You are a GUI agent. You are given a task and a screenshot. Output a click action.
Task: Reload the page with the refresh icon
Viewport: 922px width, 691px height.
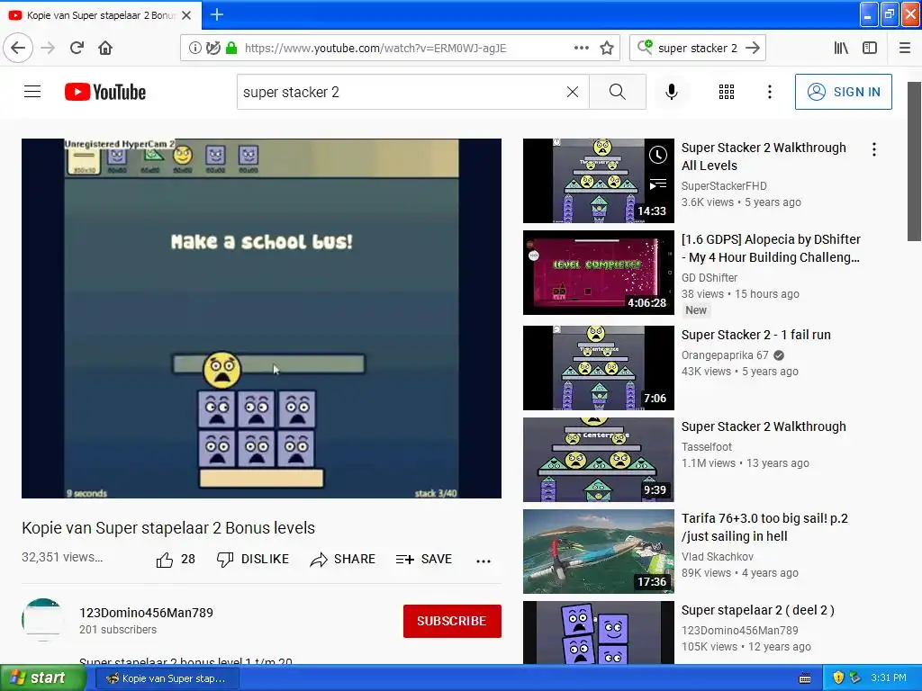pyautogui.click(x=77, y=48)
